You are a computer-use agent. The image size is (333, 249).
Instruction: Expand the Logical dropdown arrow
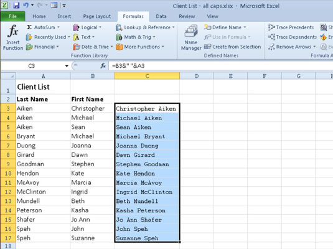point(100,27)
